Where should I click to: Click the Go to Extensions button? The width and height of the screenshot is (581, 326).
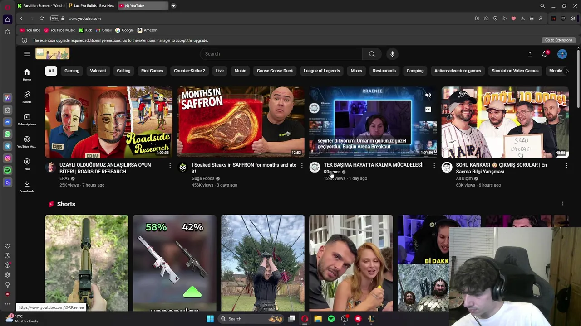(x=558, y=40)
